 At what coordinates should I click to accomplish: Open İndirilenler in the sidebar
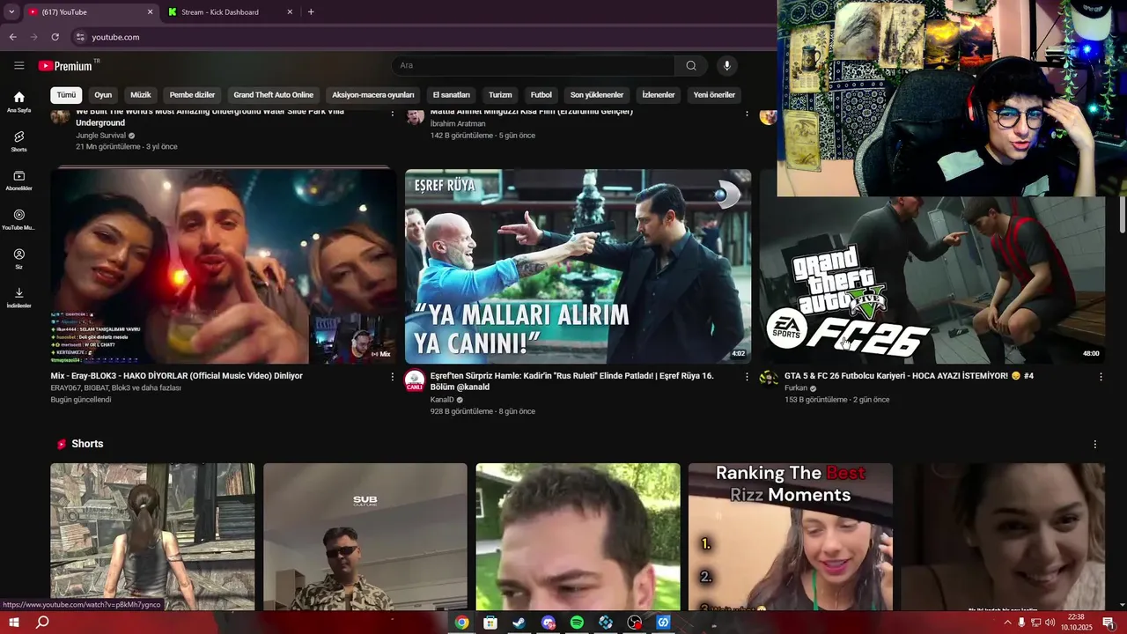(18, 298)
